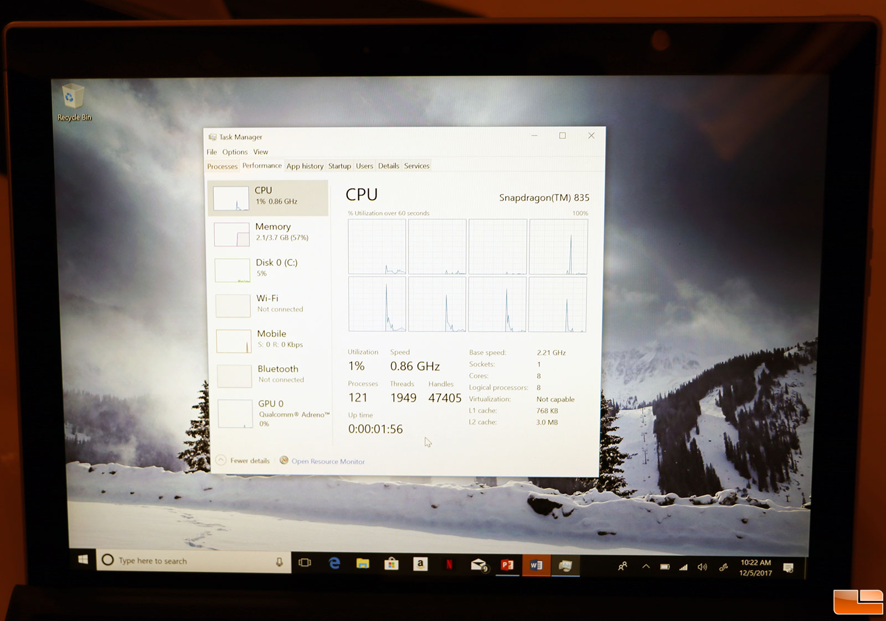This screenshot has width=886, height=621.
Task: Click the 1949 threads value
Action: pyautogui.click(x=403, y=398)
